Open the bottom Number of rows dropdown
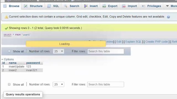 [58, 84]
